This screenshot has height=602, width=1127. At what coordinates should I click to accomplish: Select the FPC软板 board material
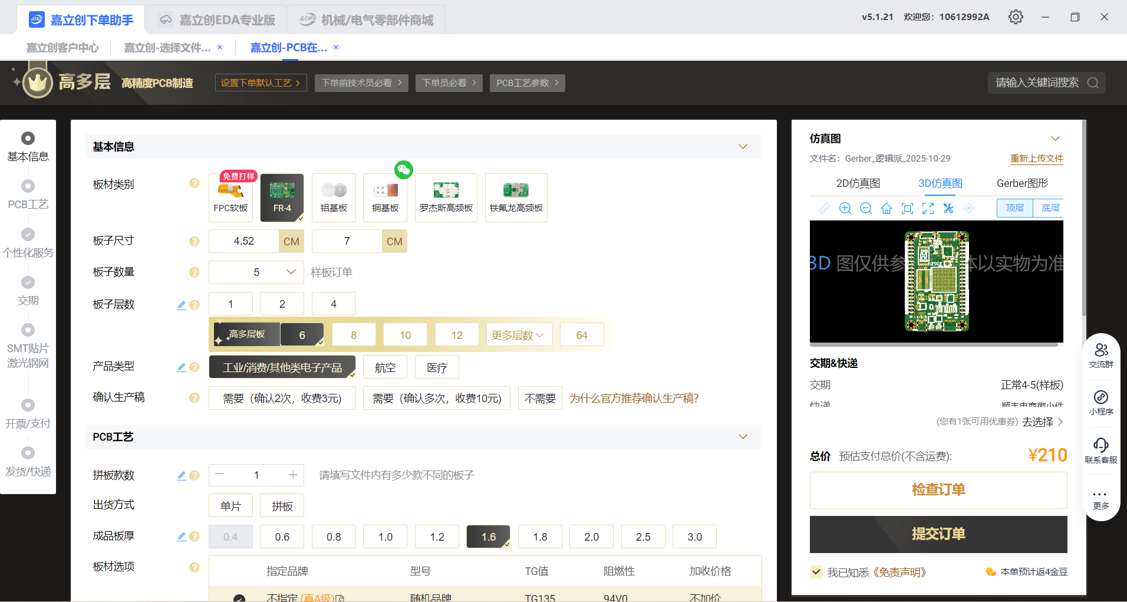point(230,198)
